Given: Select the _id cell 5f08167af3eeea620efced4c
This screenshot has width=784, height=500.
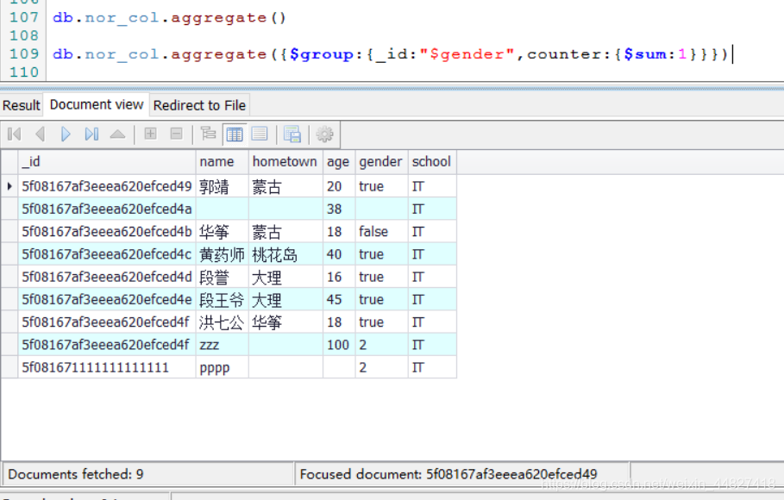Looking at the screenshot, I should 107,254.
